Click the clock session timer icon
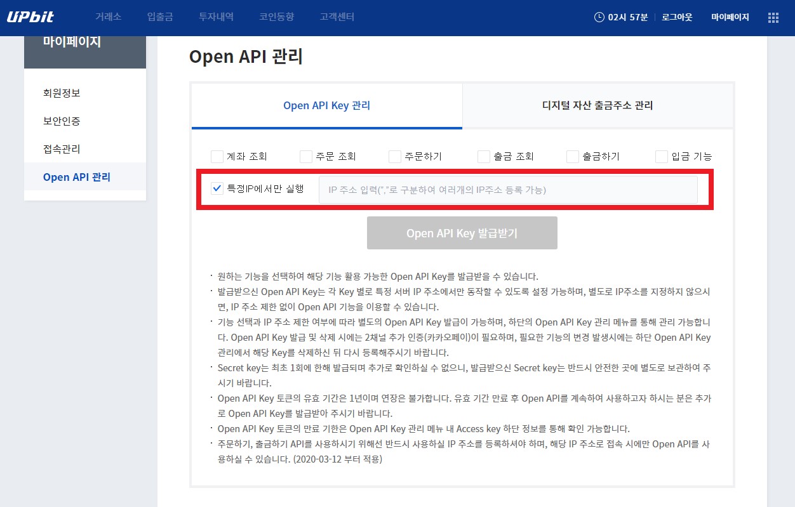 [599, 18]
